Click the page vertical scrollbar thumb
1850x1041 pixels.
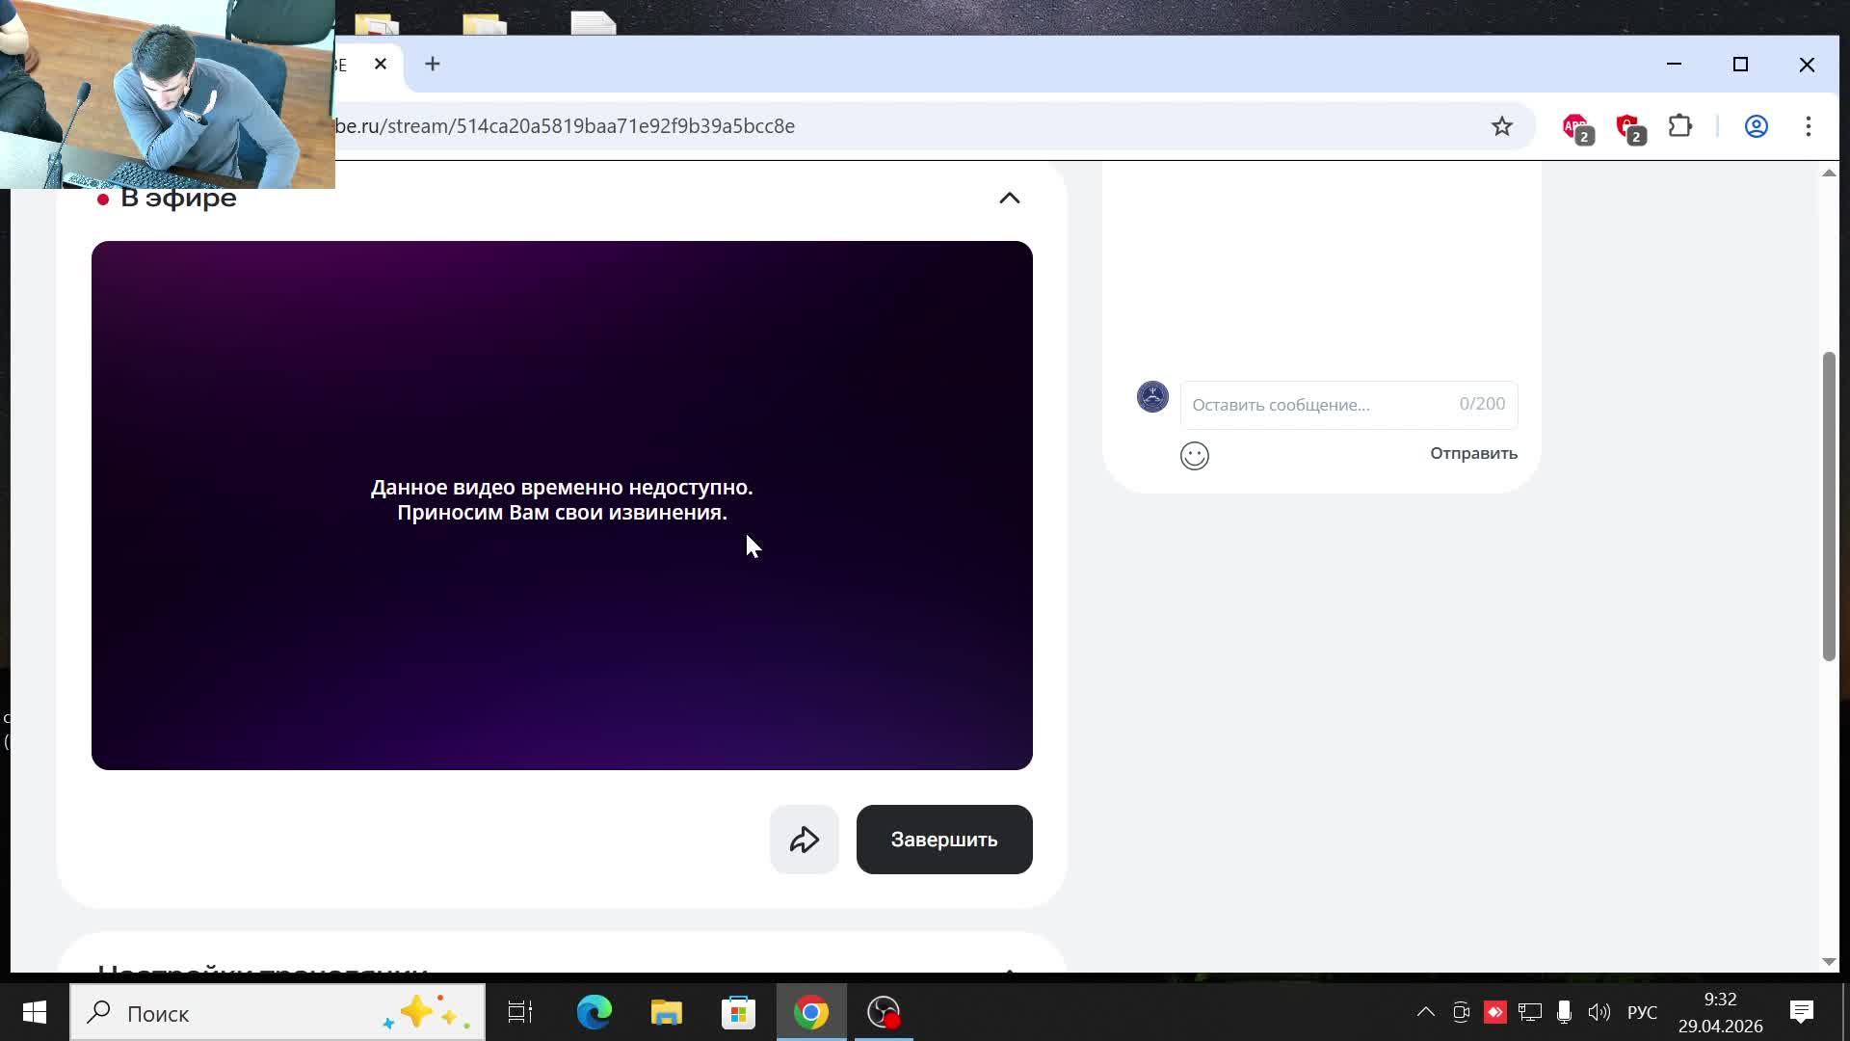coord(1828,506)
